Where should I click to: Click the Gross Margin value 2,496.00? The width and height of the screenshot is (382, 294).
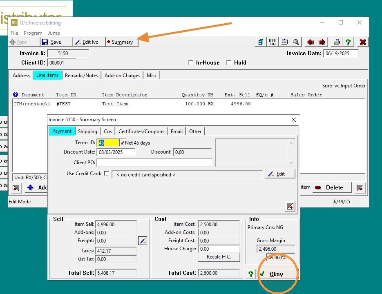pos(276,249)
